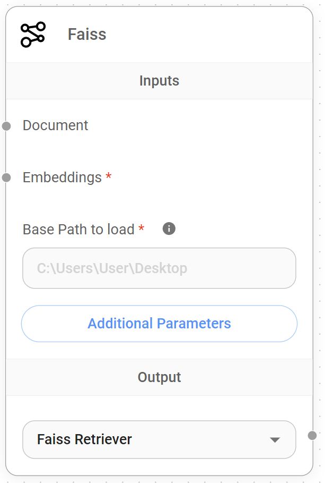Open Additional Parameters

[x=159, y=324]
